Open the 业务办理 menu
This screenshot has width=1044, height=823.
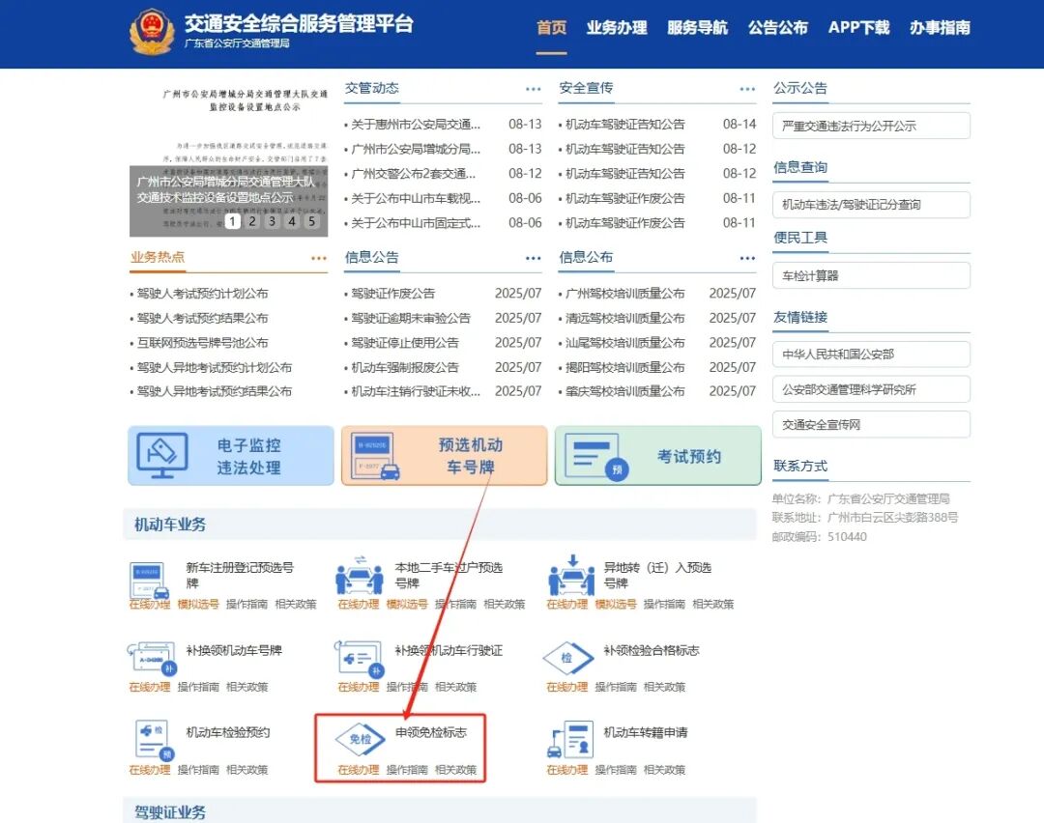coord(617,28)
